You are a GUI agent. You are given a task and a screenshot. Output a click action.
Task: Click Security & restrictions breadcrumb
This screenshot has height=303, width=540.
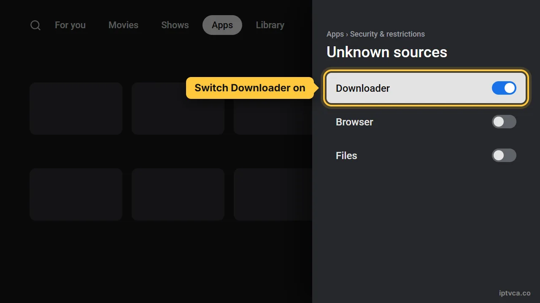click(387, 34)
